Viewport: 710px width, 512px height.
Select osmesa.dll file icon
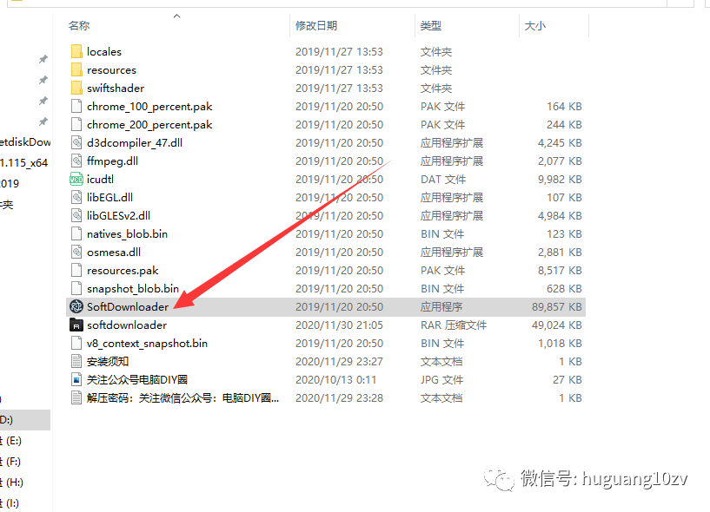point(76,252)
